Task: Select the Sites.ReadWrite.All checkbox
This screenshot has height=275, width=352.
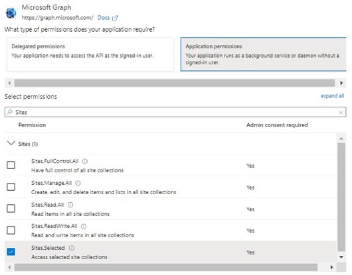Action: pyautogui.click(x=11, y=230)
